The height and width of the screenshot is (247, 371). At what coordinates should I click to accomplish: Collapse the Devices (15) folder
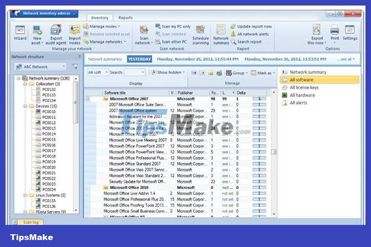(25, 106)
